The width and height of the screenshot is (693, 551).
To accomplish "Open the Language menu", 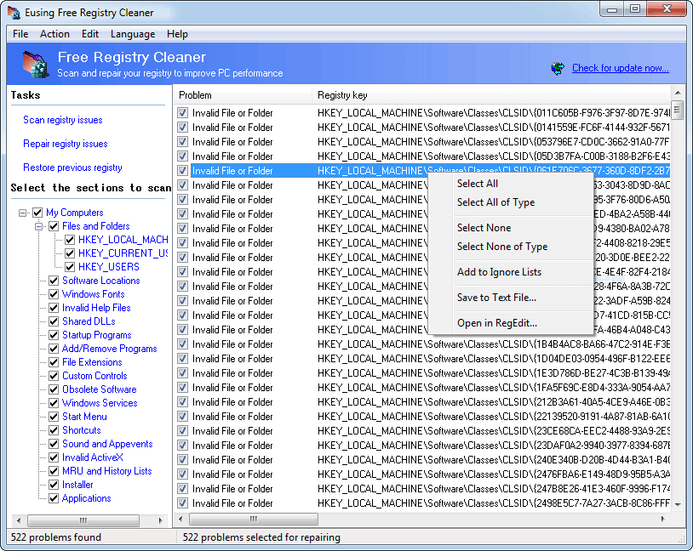I will pos(133,34).
